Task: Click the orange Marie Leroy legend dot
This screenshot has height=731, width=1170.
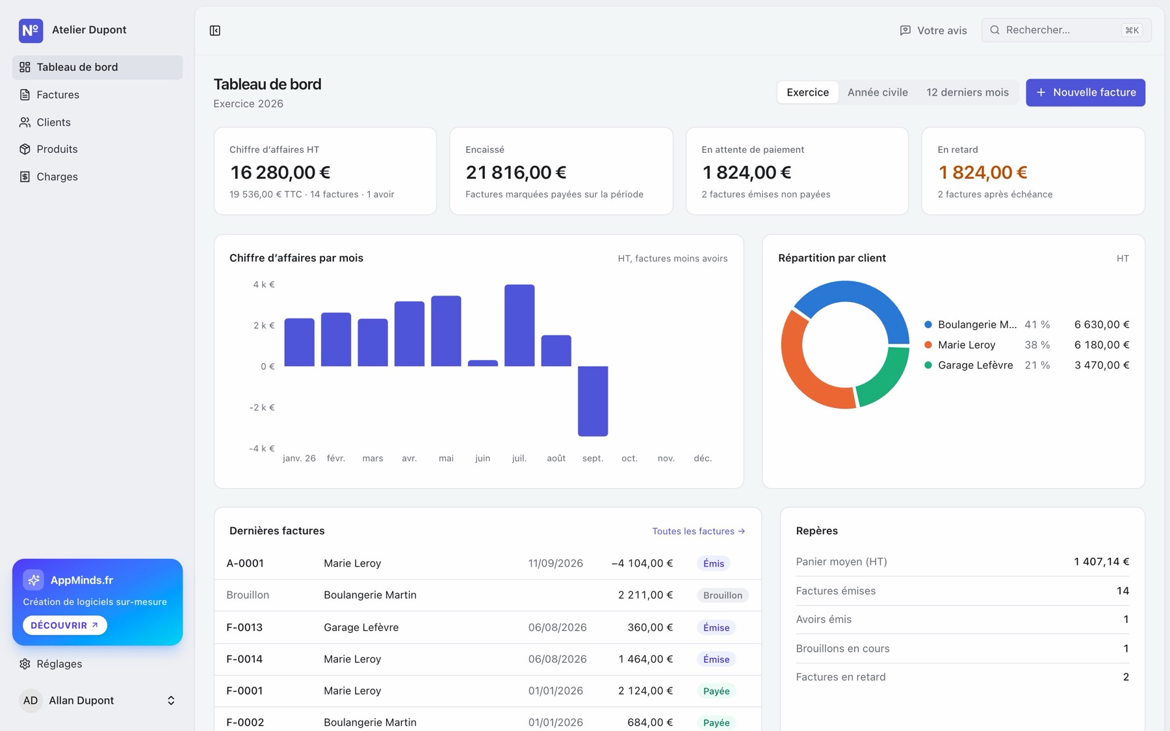Action: 928,345
